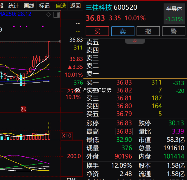
Task: Click the 买一 price 36.83
Action: pyautogui.click(x=124, y=82)
